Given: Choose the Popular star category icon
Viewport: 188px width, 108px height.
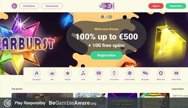Looking at the screenshot, I should tap(68, 73).
